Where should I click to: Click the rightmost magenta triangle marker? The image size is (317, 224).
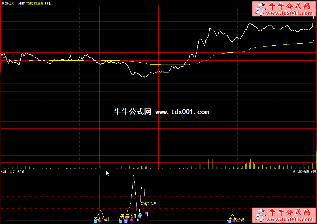pyautogui.click(x=234, y=221)
